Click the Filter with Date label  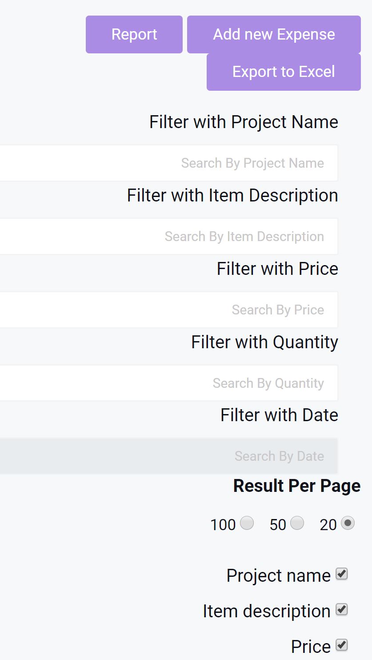tap(279, 415)
